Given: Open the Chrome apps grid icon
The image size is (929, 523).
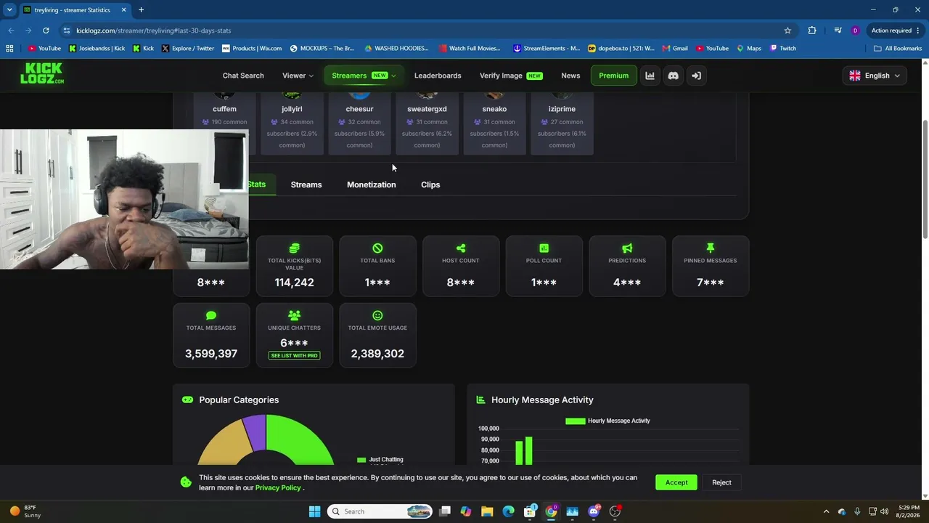Looking at the screenshot, I should pos(9,49).
